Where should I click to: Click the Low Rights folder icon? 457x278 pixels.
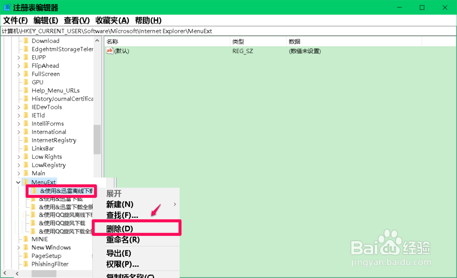26,157
